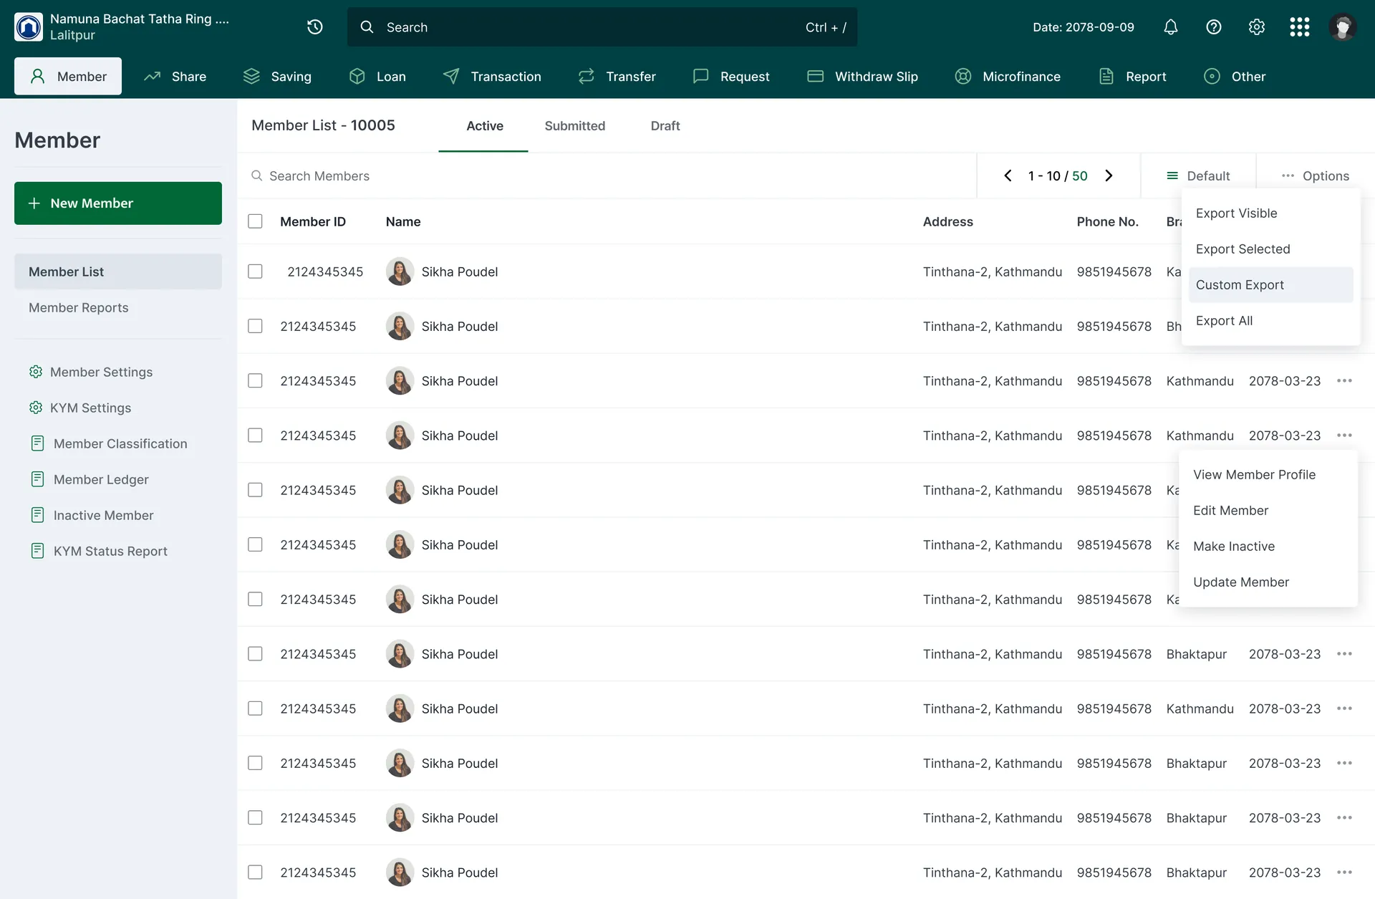1375x899 pixels.
Task: Choose Export Visible
Action: (1270, 213)
